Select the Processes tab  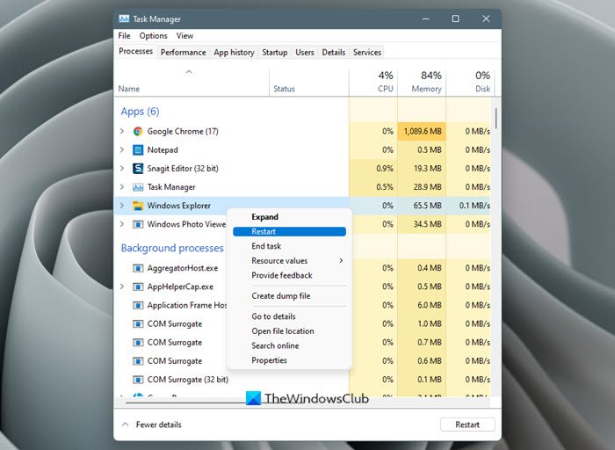(135, 51)
